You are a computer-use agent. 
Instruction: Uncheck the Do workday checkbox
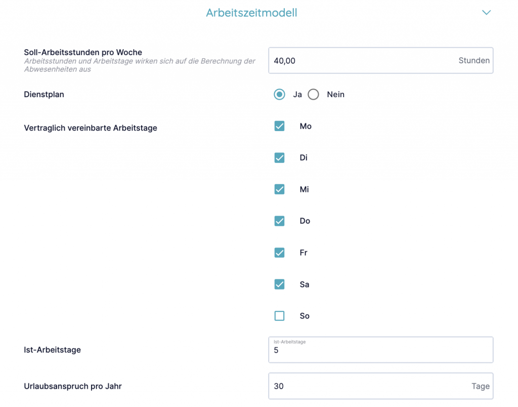pos(279,221)
